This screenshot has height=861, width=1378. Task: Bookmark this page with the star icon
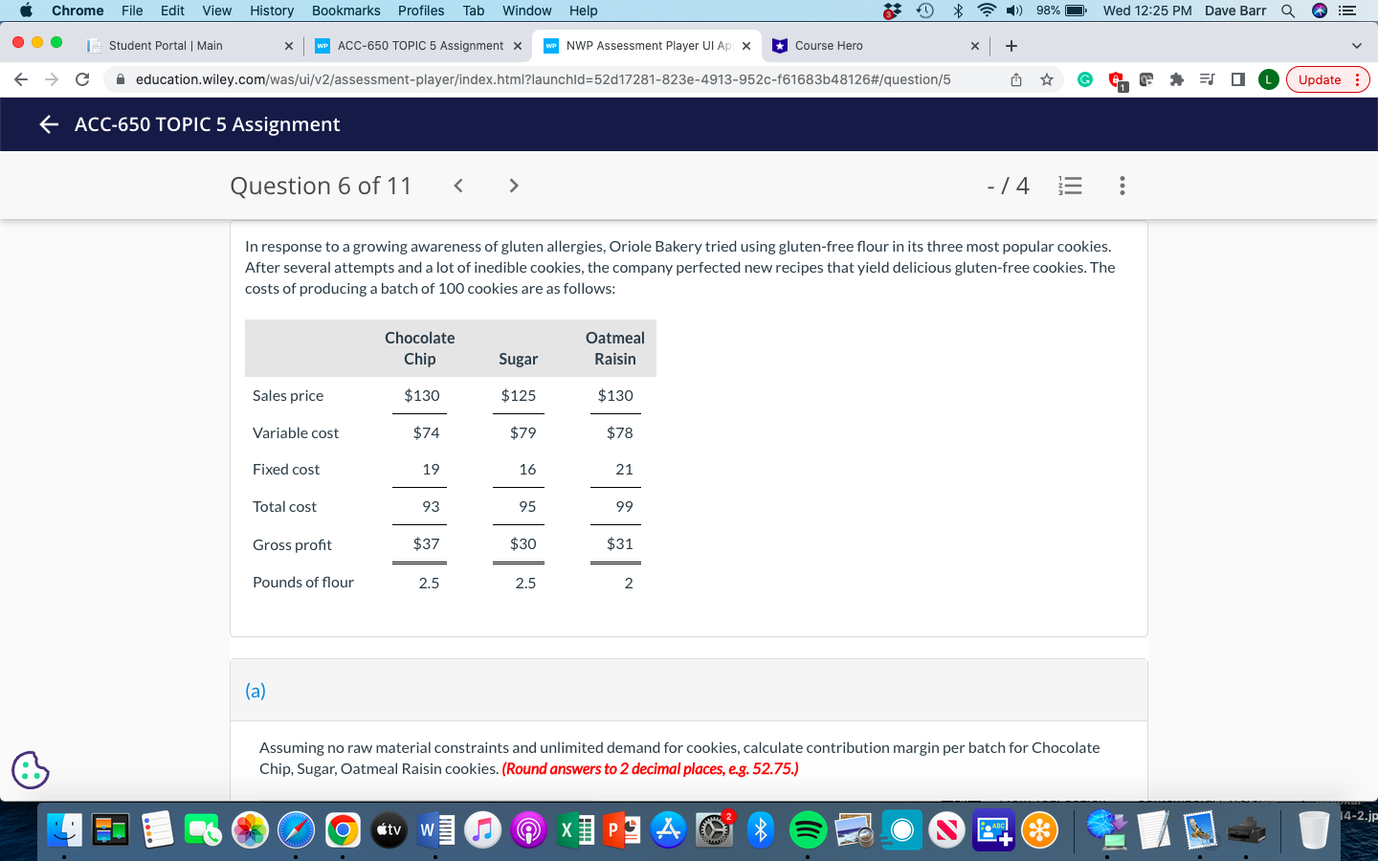coord(1046,79)
